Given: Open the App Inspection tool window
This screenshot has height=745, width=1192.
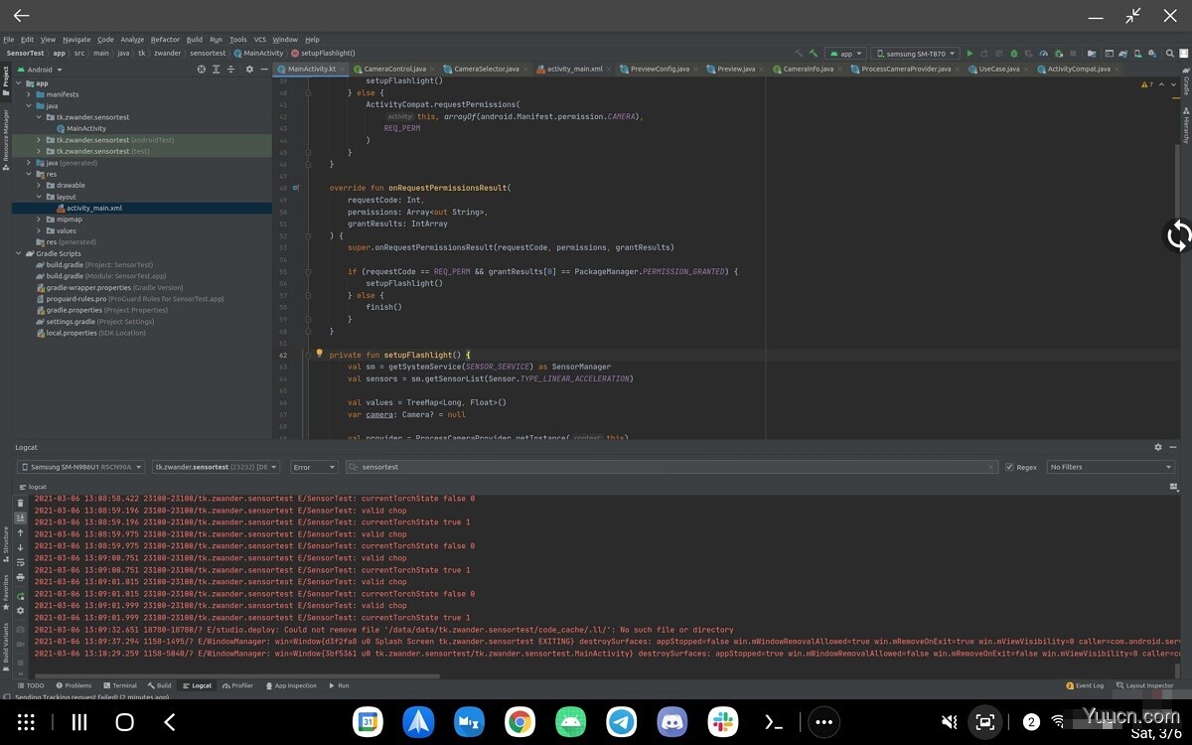Looking at the screenshot, I should click(290, 685).
